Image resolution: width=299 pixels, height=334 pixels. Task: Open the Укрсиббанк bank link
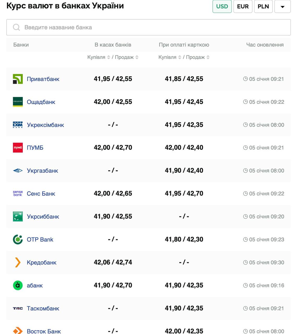click(x=43, y=217)
